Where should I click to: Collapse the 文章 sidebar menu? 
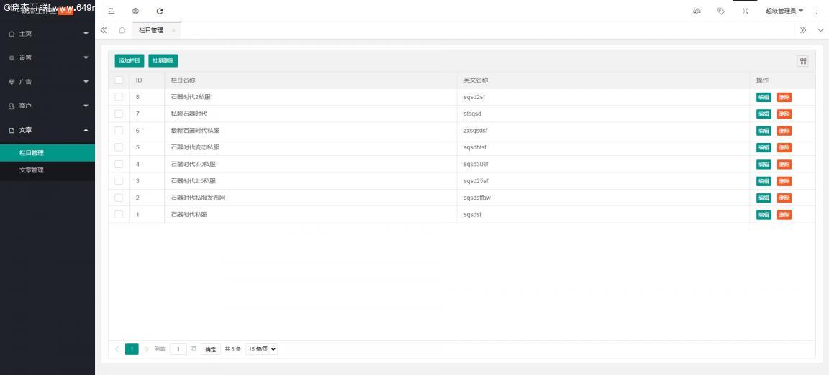click(x=47, y=131)
